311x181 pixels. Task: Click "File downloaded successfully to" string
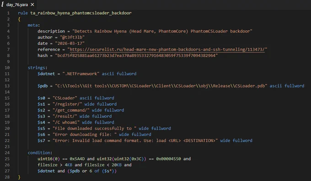(94, 129)
